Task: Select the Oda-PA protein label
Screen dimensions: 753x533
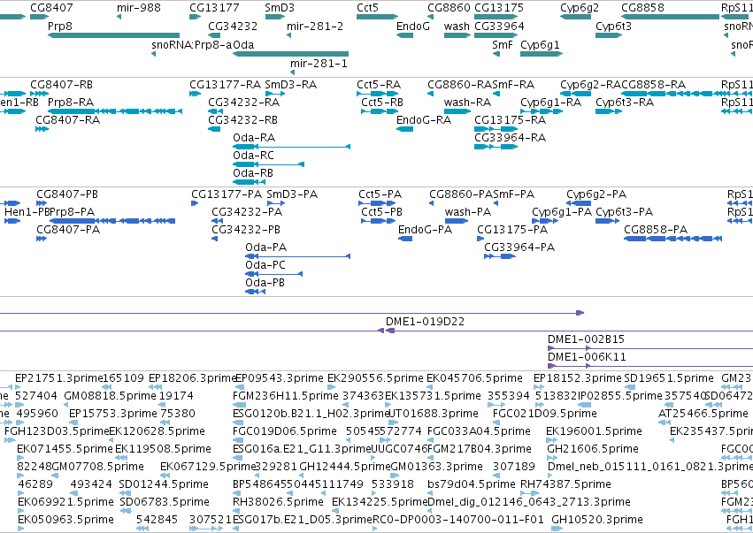Action: (266, 247)
